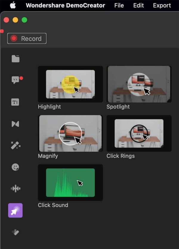Maximize the window with green button
The width and height of the screenshot is (179, 249).
click(24, 20)
